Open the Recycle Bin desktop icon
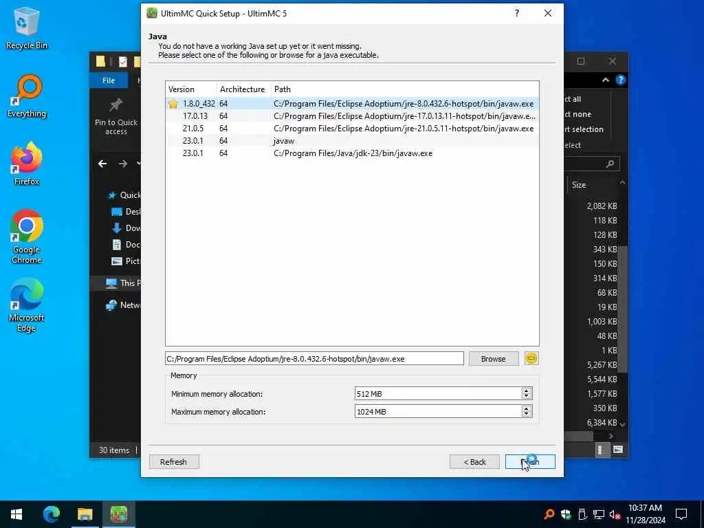The height and width of the screenshot is (528, 704). [27, 27]
